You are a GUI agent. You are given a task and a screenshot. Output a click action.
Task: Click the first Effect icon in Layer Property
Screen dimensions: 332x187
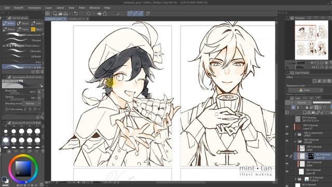click(315, 81)
